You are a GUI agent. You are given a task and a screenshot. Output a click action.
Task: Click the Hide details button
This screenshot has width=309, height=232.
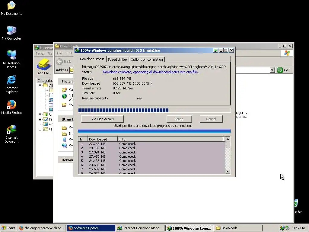click(x=103, y=119)
